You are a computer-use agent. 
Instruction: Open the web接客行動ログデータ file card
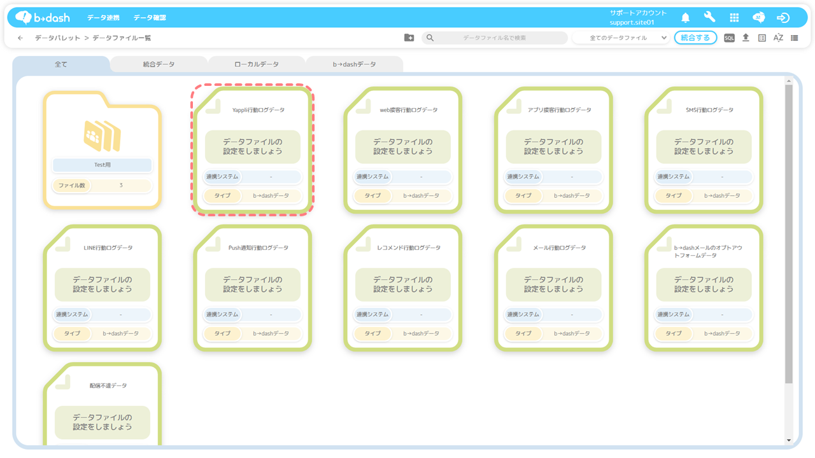(403, 150)
